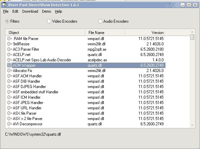
Task: Click the icon beside ASX file Parser
Action: 10,113
